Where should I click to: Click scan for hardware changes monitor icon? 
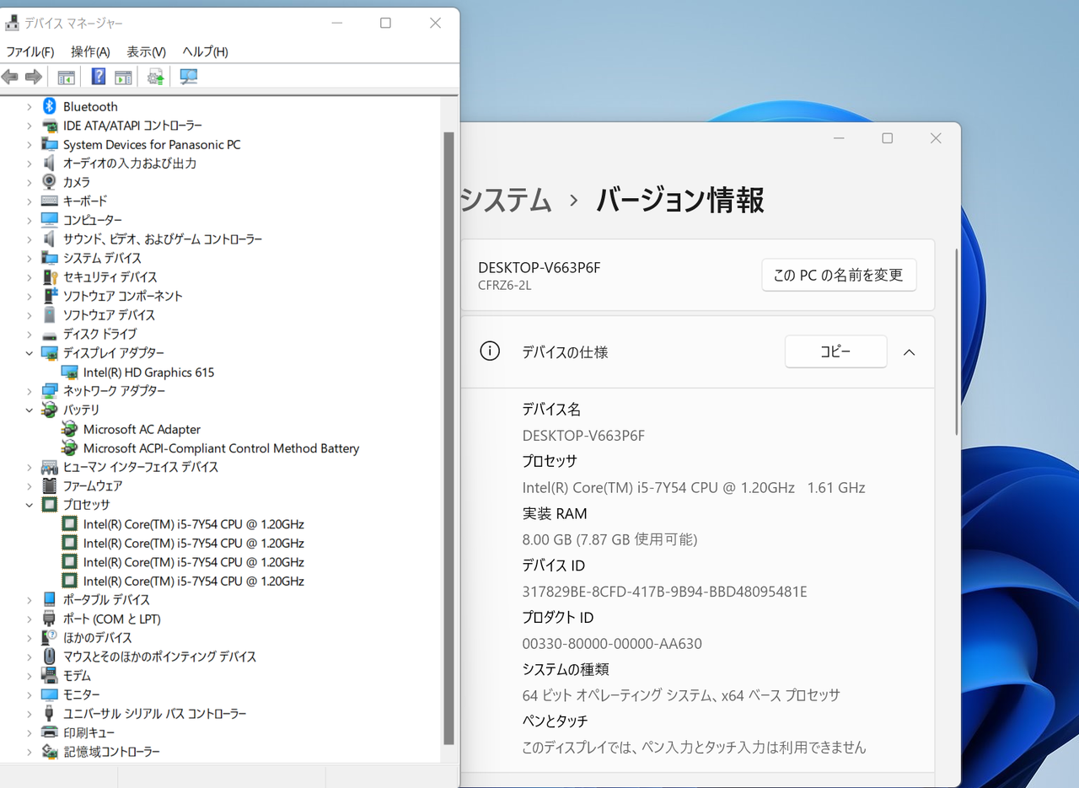pyautogui.click(x=189, y=77)
